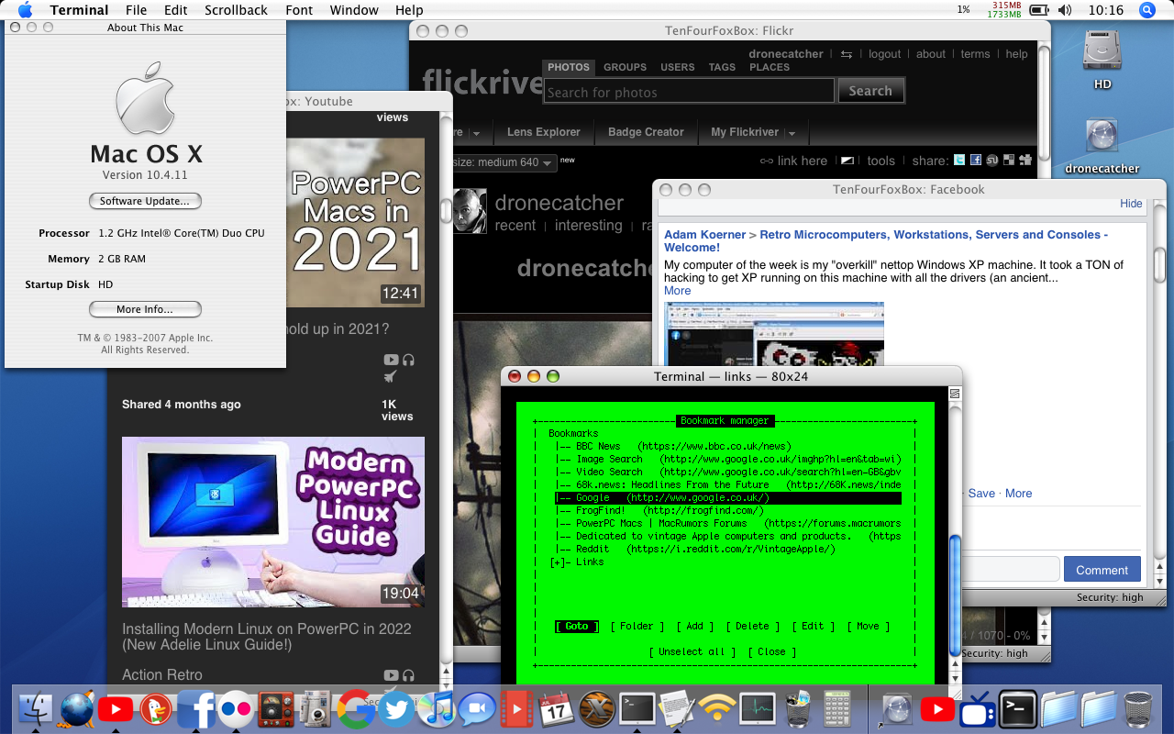Open the Modern PowerPC Linux Guide thumbnail
Screen dimensions: 1174x734
pyautogui.click(x=273, y=522)
